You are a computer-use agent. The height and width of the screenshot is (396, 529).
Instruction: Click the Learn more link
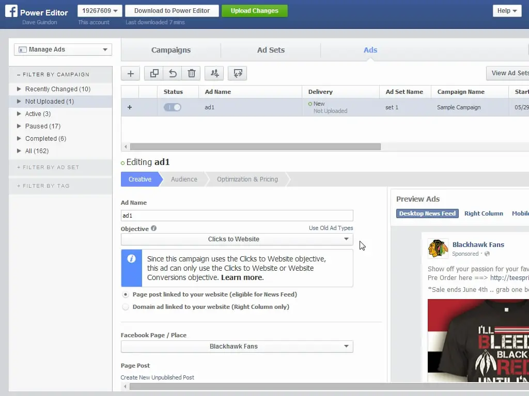click(x=242, y=277)
